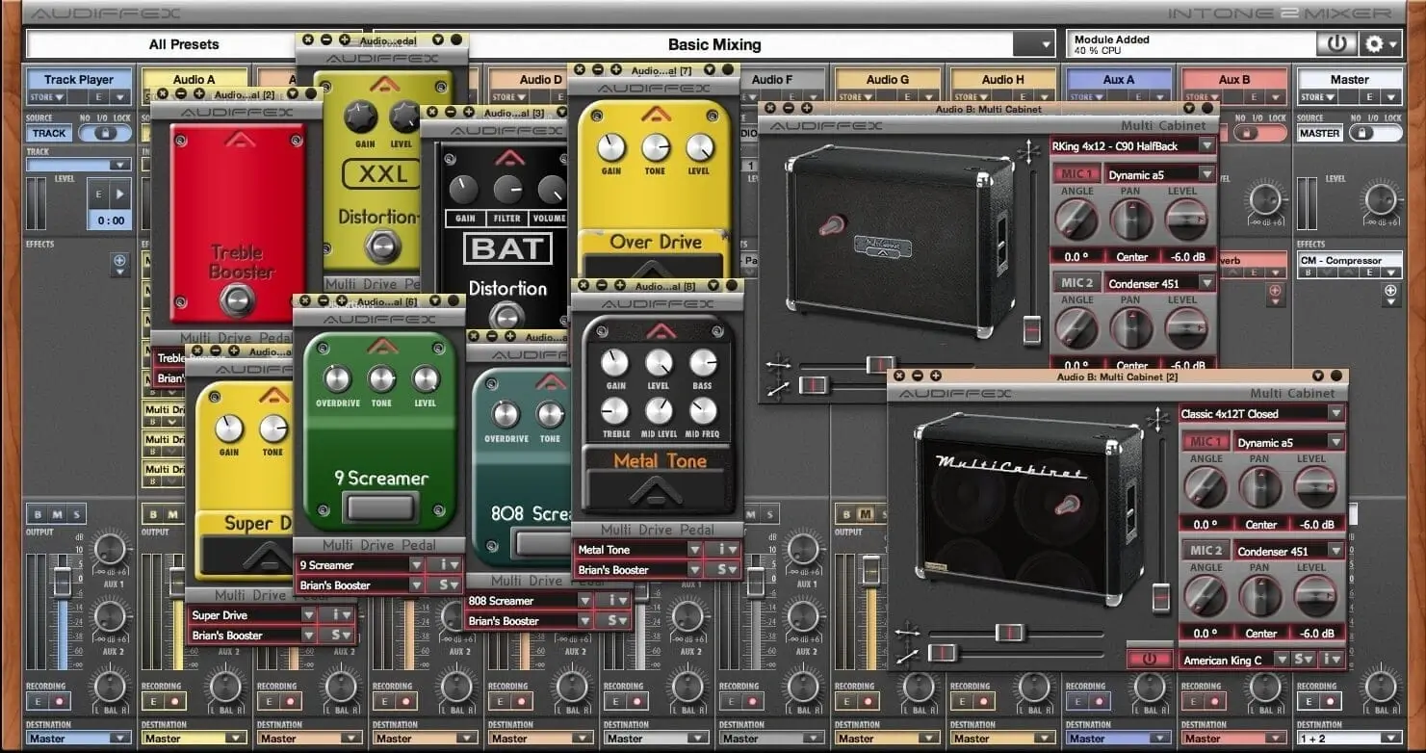This screenshot has width=1426, height=753.
Task: Toggle the Track Player I/O lock switch
Action: (x=104, y=133)
